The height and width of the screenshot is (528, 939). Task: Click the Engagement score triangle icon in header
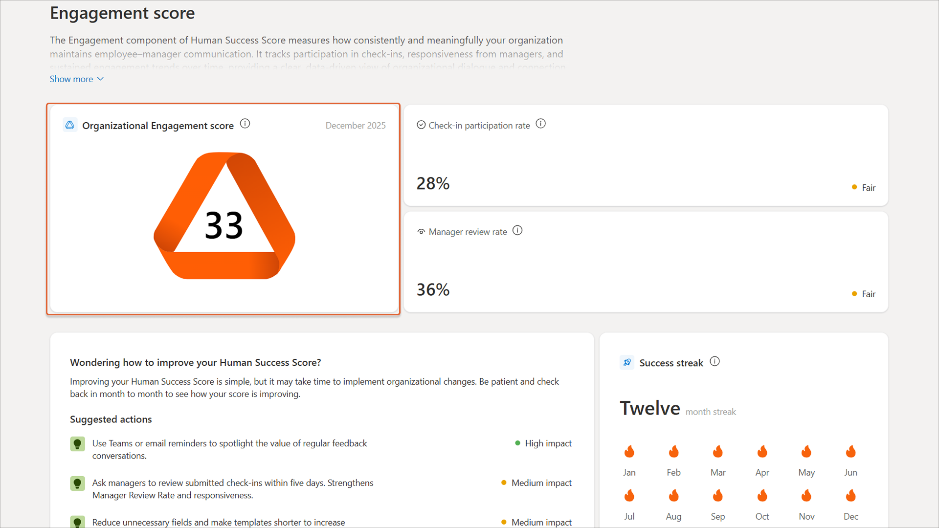tap(70, 125)
